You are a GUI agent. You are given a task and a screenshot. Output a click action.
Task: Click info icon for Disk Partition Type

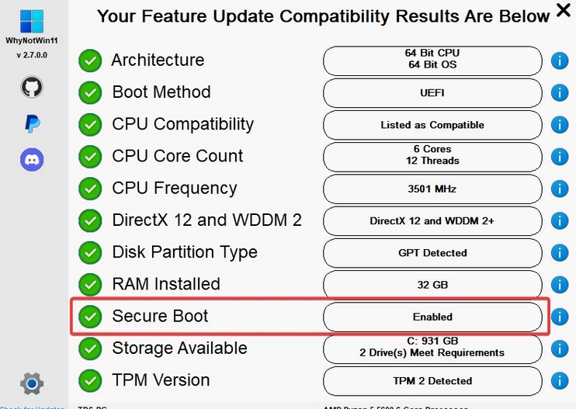pos(559,253)
